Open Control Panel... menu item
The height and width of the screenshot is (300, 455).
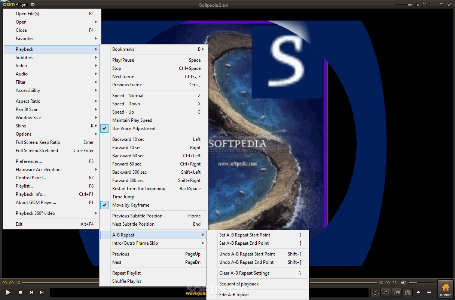(x=51, y=178)
